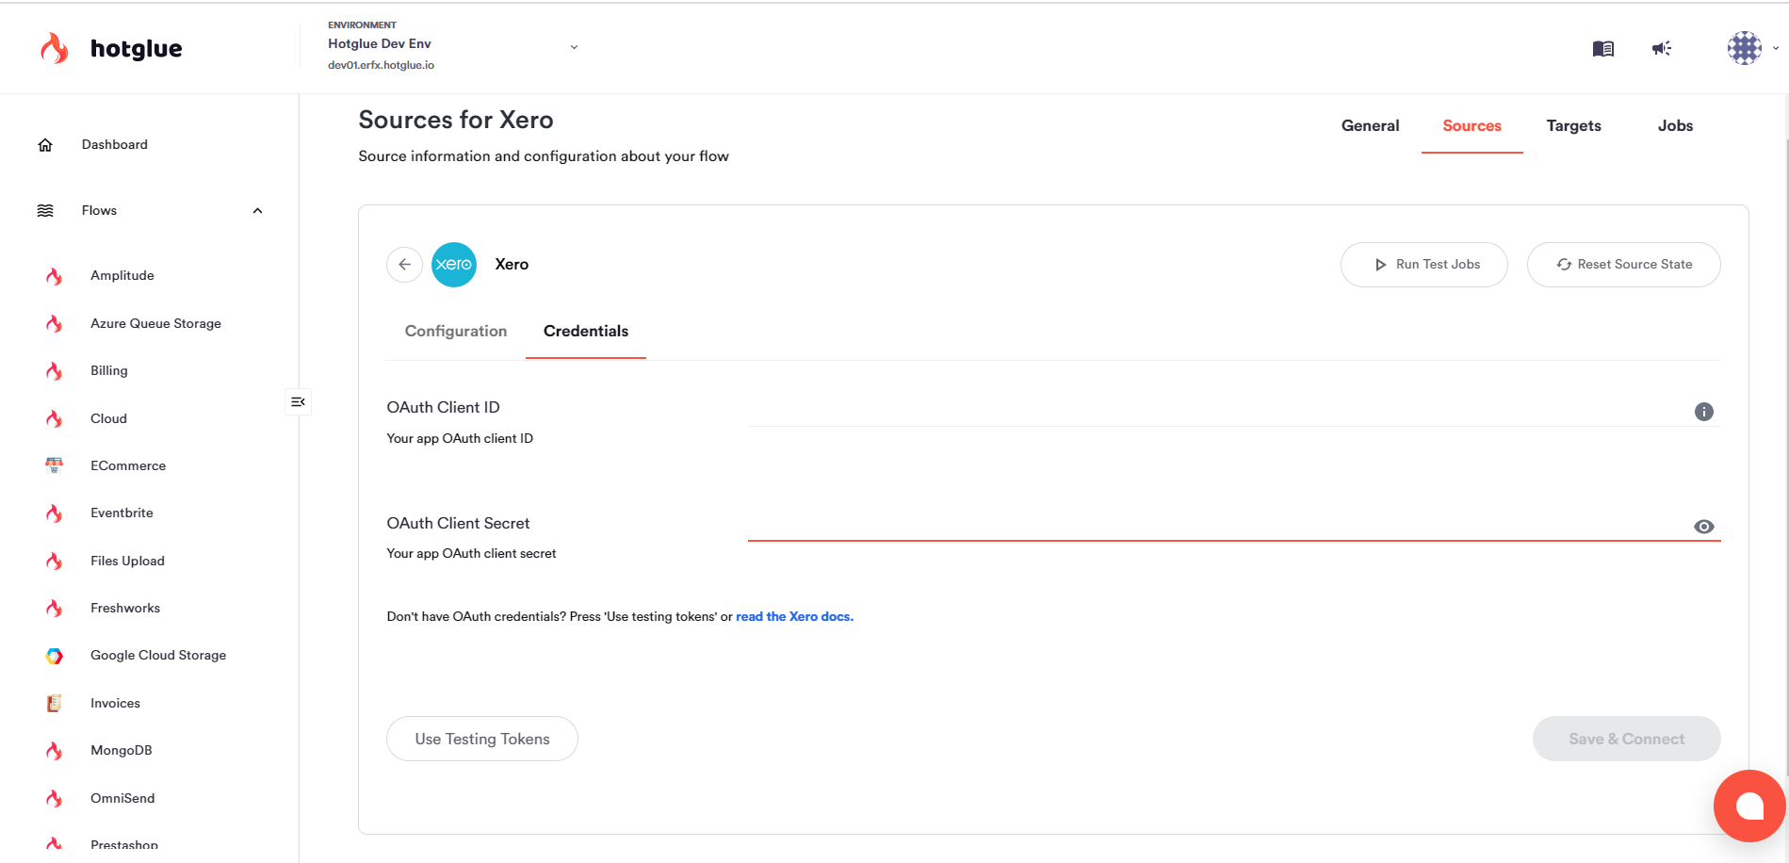Screen dimensions: 1789x863
Task: Select the Credentials tab
Action: coord(586,332)
